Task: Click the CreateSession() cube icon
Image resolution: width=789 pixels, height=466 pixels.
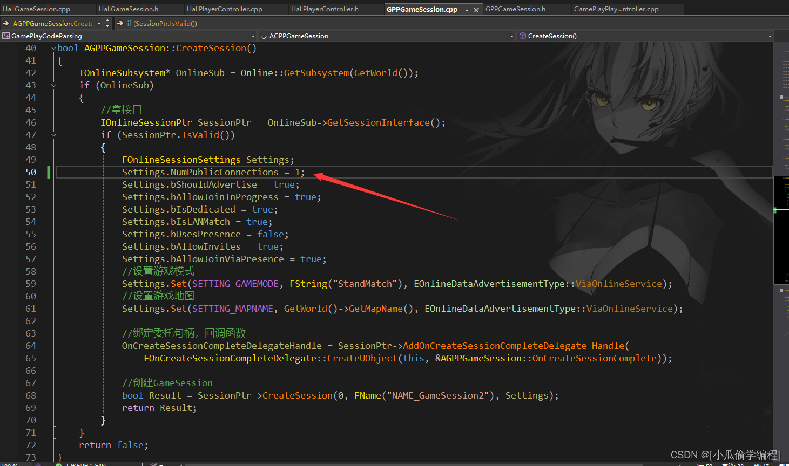Action: coord(523,36)
